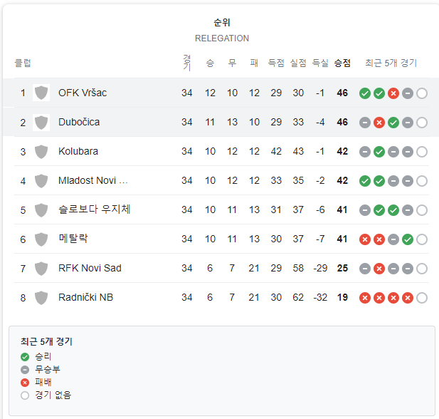This screenshot has width=439, height=419.
Task: Click 슬로보다 우지체's empty upcoming match circle
Action: (x=422, y=210)
